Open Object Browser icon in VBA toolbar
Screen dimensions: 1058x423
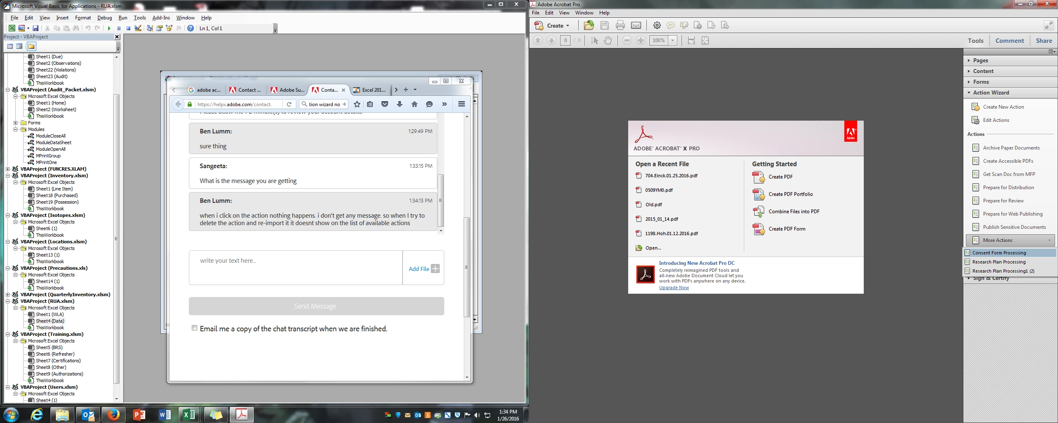pyautogui.click(x=169, y=28)
